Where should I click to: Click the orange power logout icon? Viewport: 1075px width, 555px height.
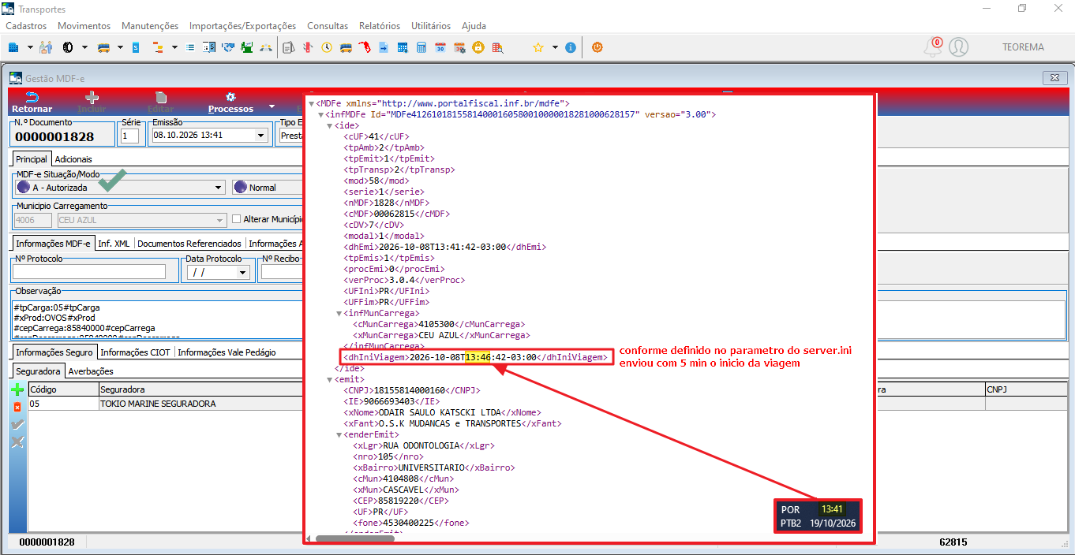597,47
